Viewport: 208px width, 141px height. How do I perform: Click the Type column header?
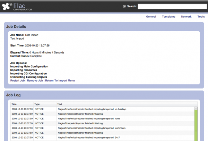click(x=37, y=104)
